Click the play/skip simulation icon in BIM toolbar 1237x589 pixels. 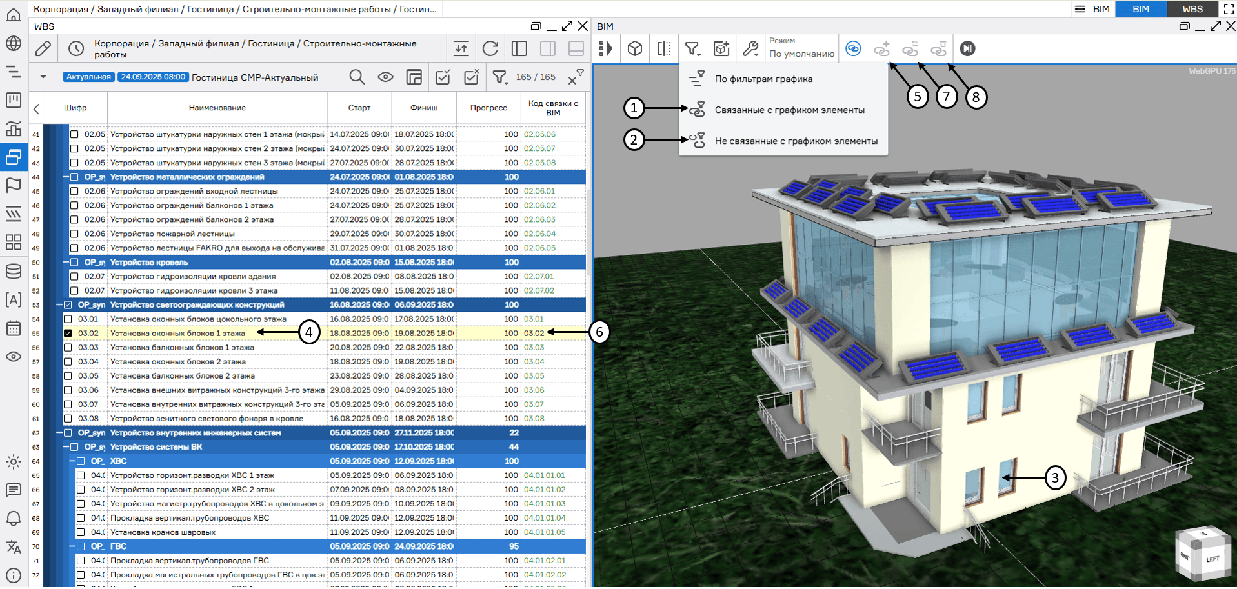967,49
